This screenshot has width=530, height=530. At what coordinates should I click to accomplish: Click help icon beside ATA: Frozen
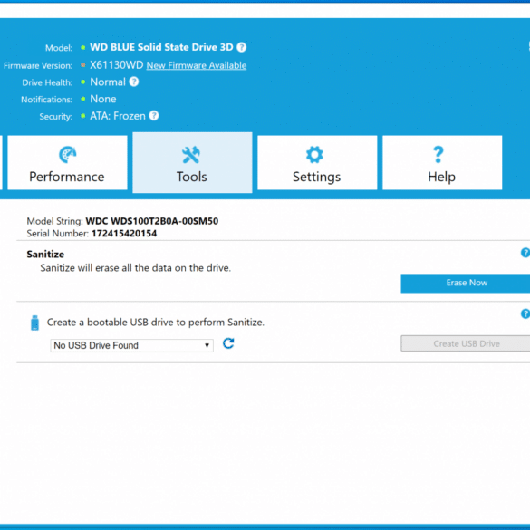click(154, 116)
